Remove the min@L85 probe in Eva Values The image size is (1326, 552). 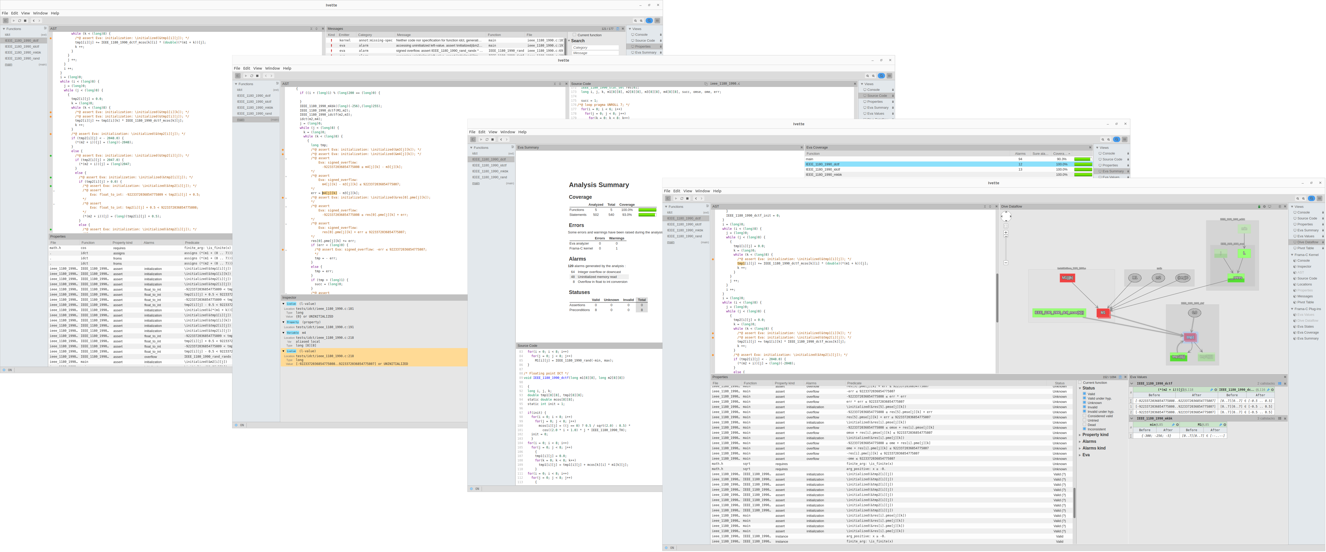(1178, 425)
